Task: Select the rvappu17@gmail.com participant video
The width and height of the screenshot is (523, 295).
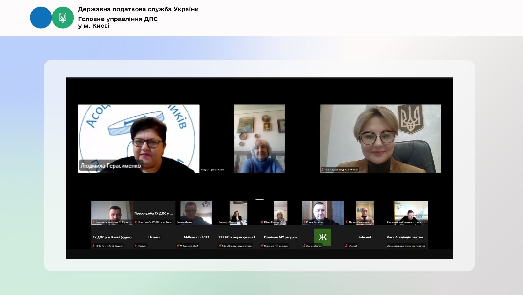Action: [x=259, y=139]
